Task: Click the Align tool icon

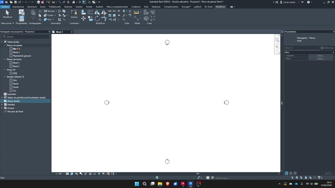Action: point(83,12)
